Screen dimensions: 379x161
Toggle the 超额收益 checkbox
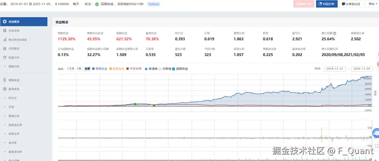click(x=174, y=69)
